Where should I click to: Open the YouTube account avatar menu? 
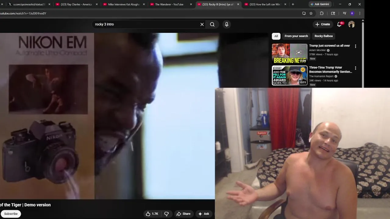(x=351, y=24)
